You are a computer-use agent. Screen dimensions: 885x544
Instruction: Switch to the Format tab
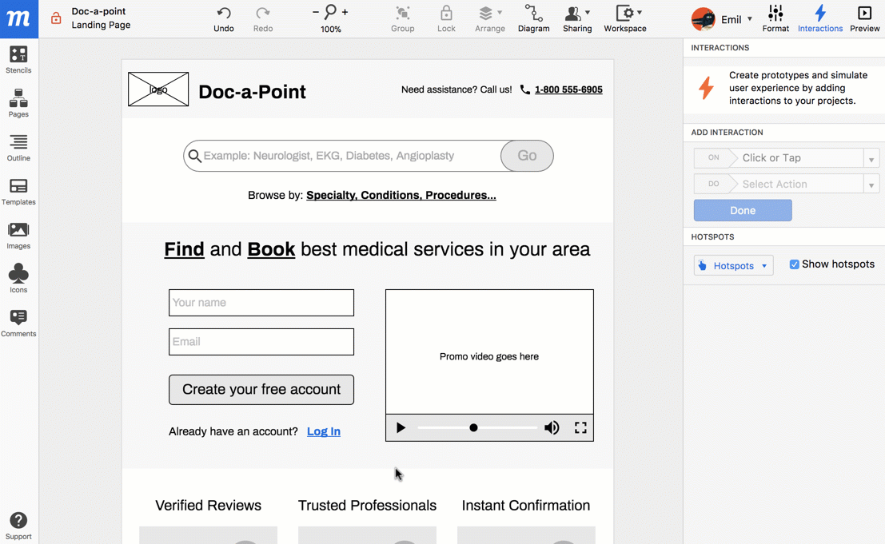pyautogui.click(x=775, y=18)
